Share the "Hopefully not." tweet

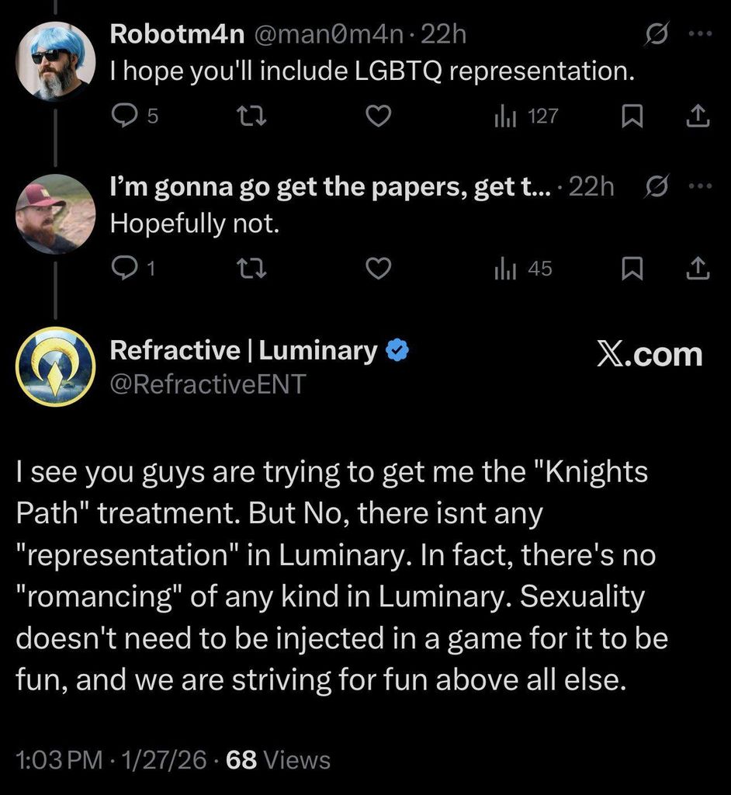[x=698, y=269]
